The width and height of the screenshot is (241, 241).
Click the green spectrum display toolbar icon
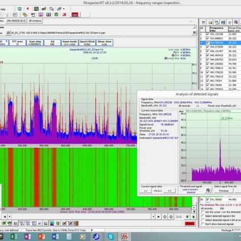[x=36, y=9]
